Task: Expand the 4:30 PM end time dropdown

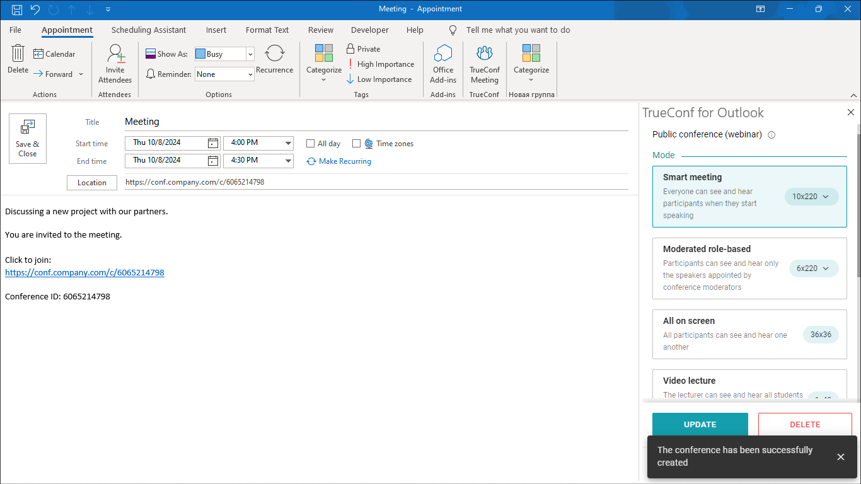Action: pyautogui.click(x=288, y=161)
